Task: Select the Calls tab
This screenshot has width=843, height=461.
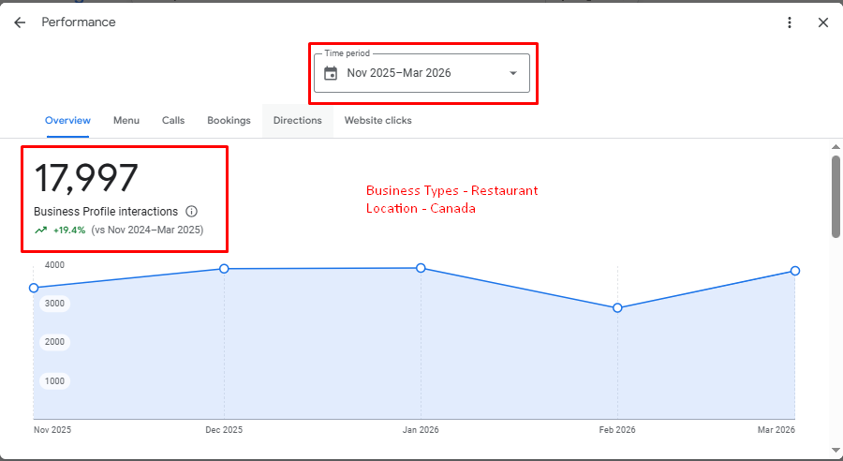Action: 173,120
